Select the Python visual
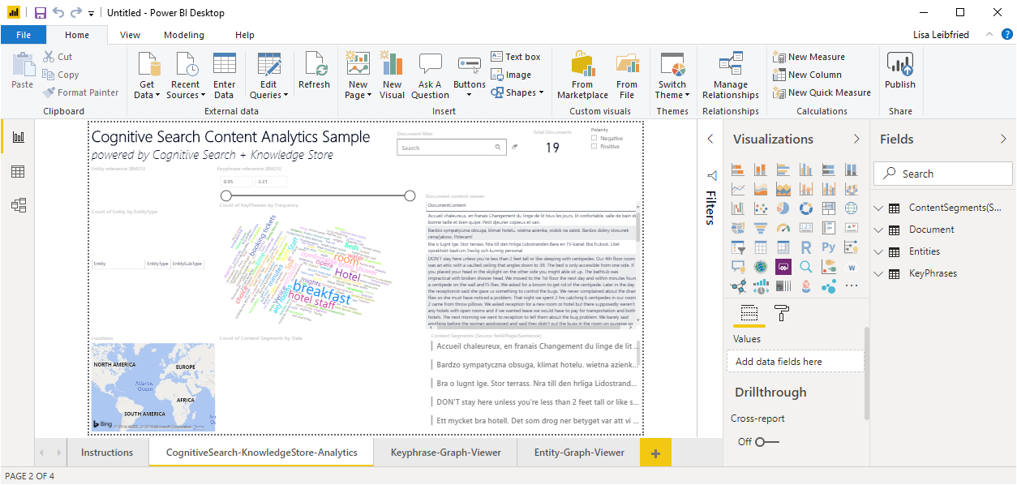1017x485 pixels. tap(829, 247)
